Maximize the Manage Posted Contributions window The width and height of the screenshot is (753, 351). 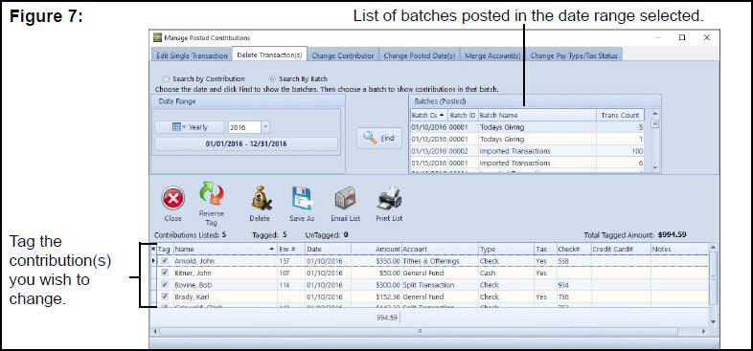[682, 37]
